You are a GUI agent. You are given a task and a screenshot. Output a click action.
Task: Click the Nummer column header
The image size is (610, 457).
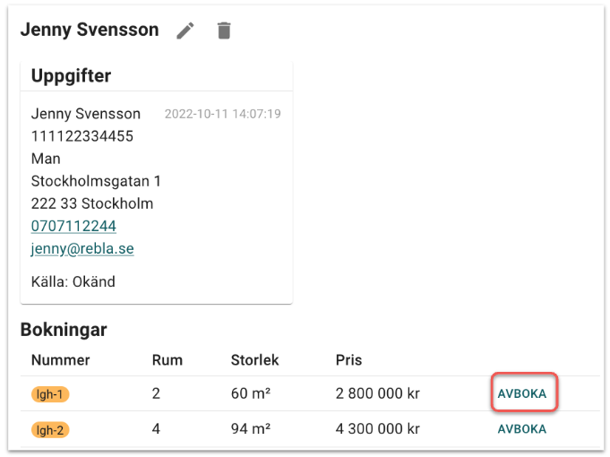[x=61, y=360]
